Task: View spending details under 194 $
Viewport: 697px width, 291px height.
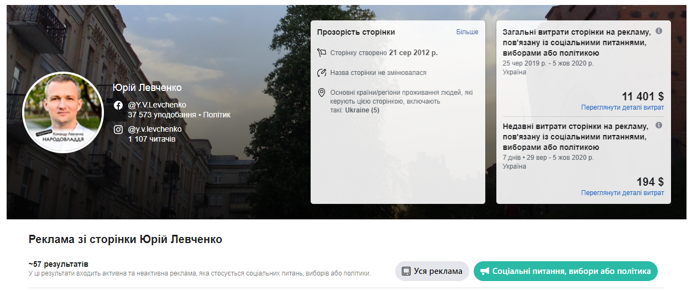Action: (x=622, y=193)
